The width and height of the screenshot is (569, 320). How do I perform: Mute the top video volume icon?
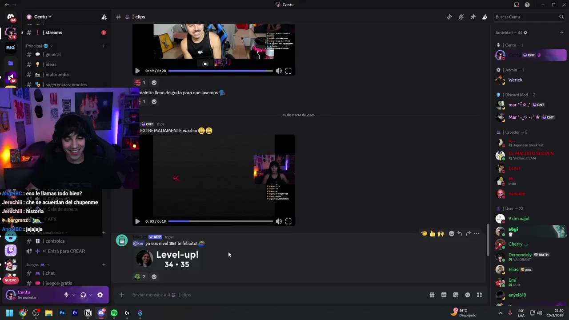(x=279, y=71)
